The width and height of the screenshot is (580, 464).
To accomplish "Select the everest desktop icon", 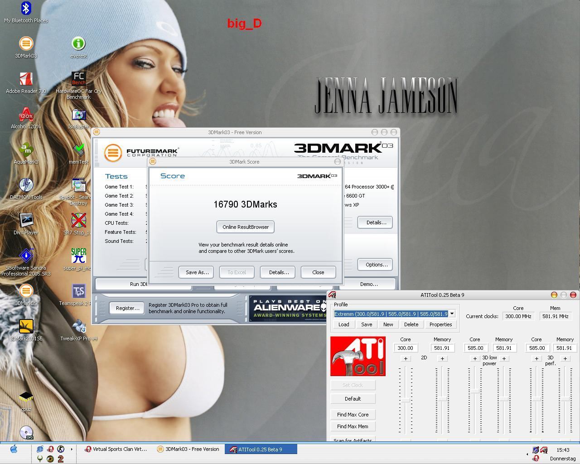I will (x=78, y=48).
